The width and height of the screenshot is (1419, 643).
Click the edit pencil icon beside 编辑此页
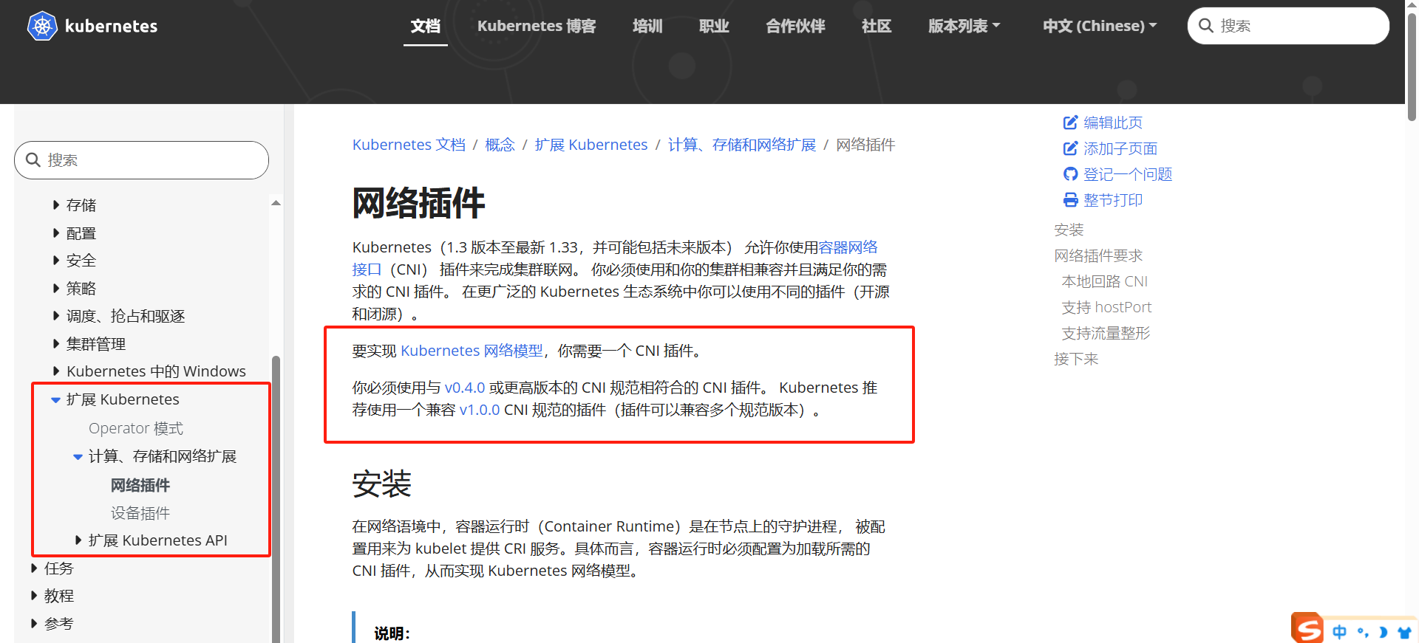[1070, 123]
